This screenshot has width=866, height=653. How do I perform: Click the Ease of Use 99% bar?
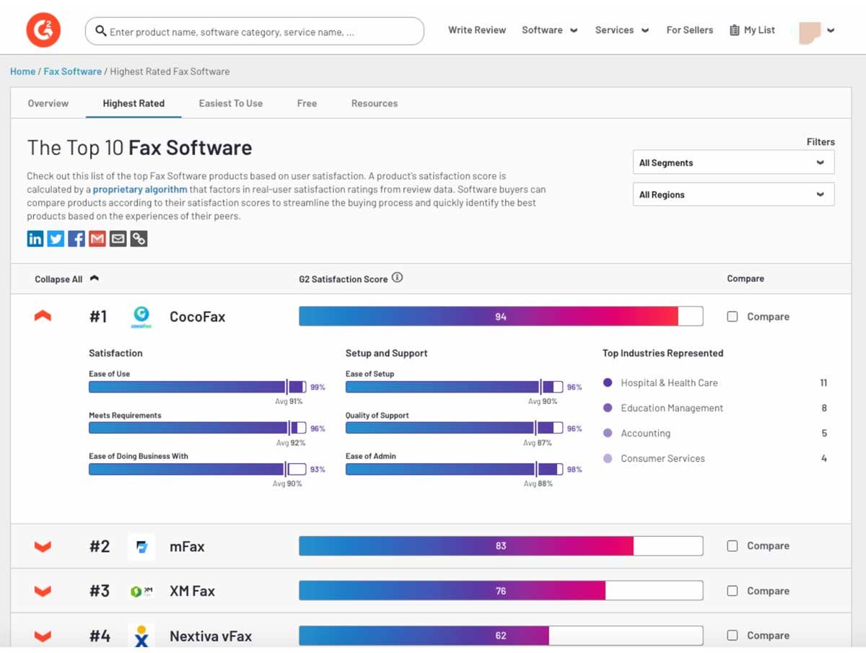tap(197, 387)
